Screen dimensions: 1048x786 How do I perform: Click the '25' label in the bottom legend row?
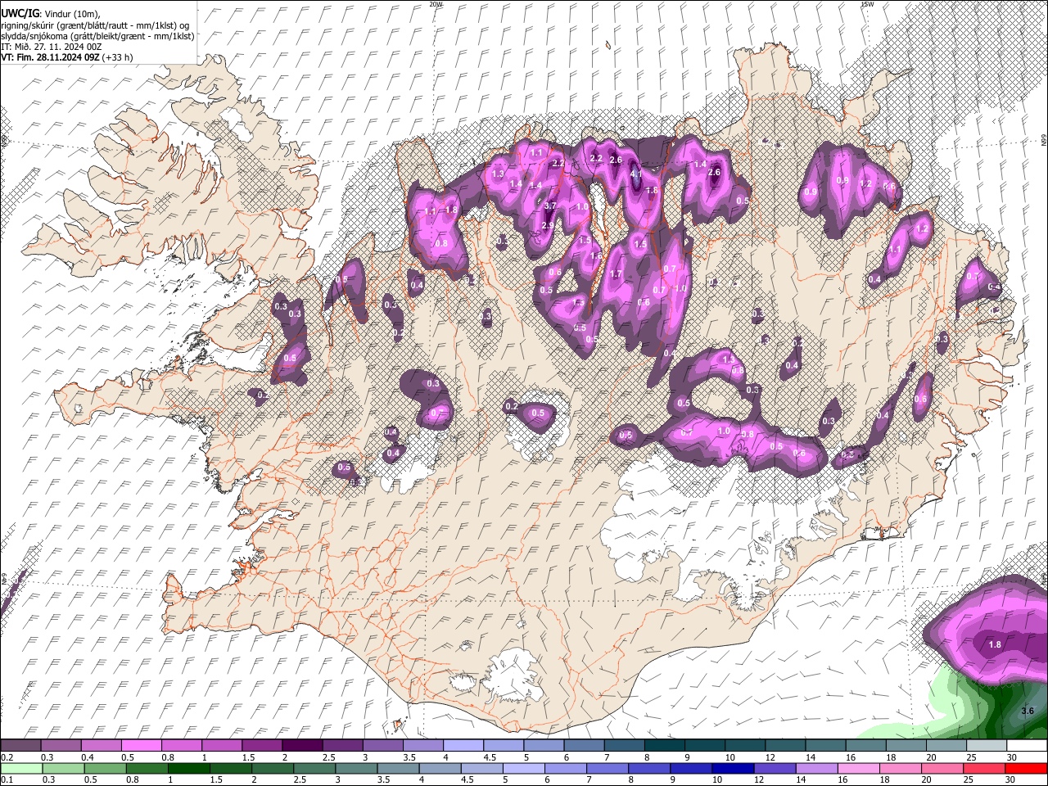(x=968, y=780)
